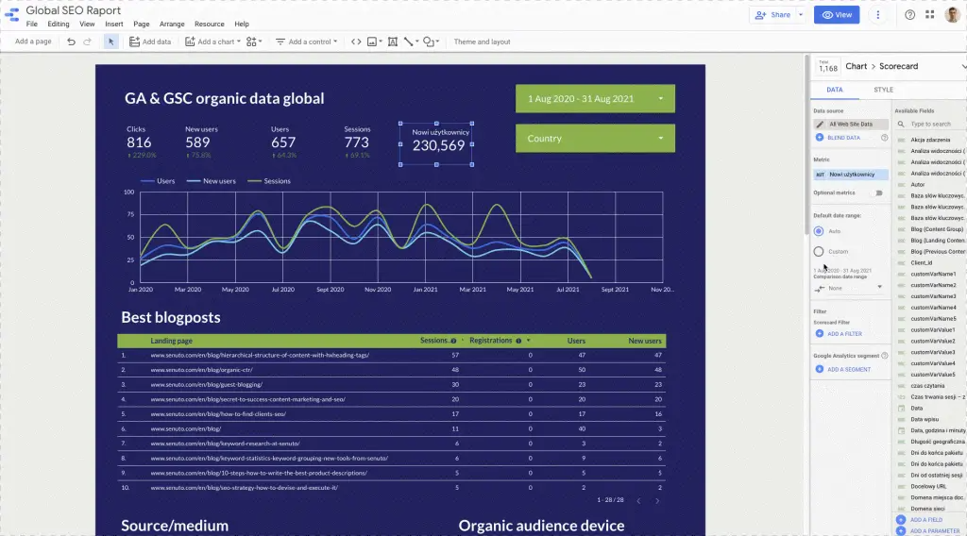Activate the selection mode arrow tool

(x=111, y=42)
